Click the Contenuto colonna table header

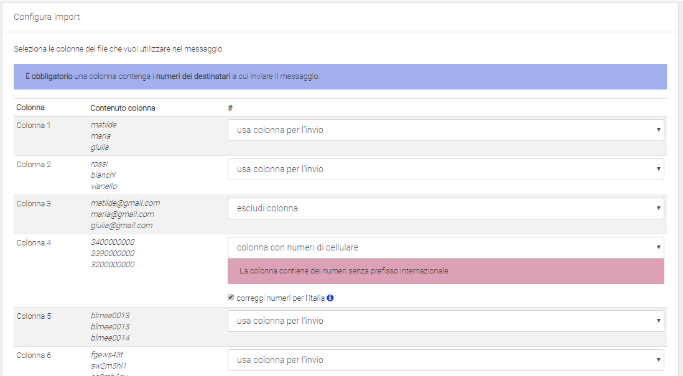[x=123, y=108]
